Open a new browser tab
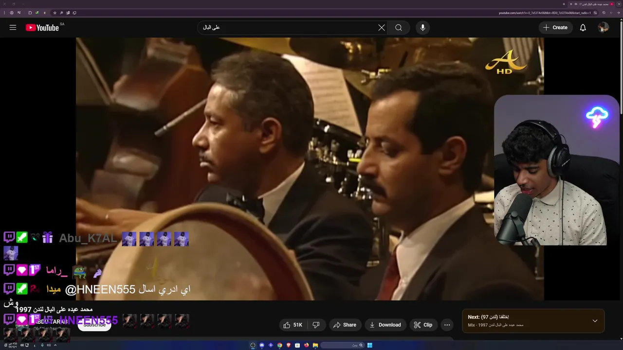 (x=564, y=4)
